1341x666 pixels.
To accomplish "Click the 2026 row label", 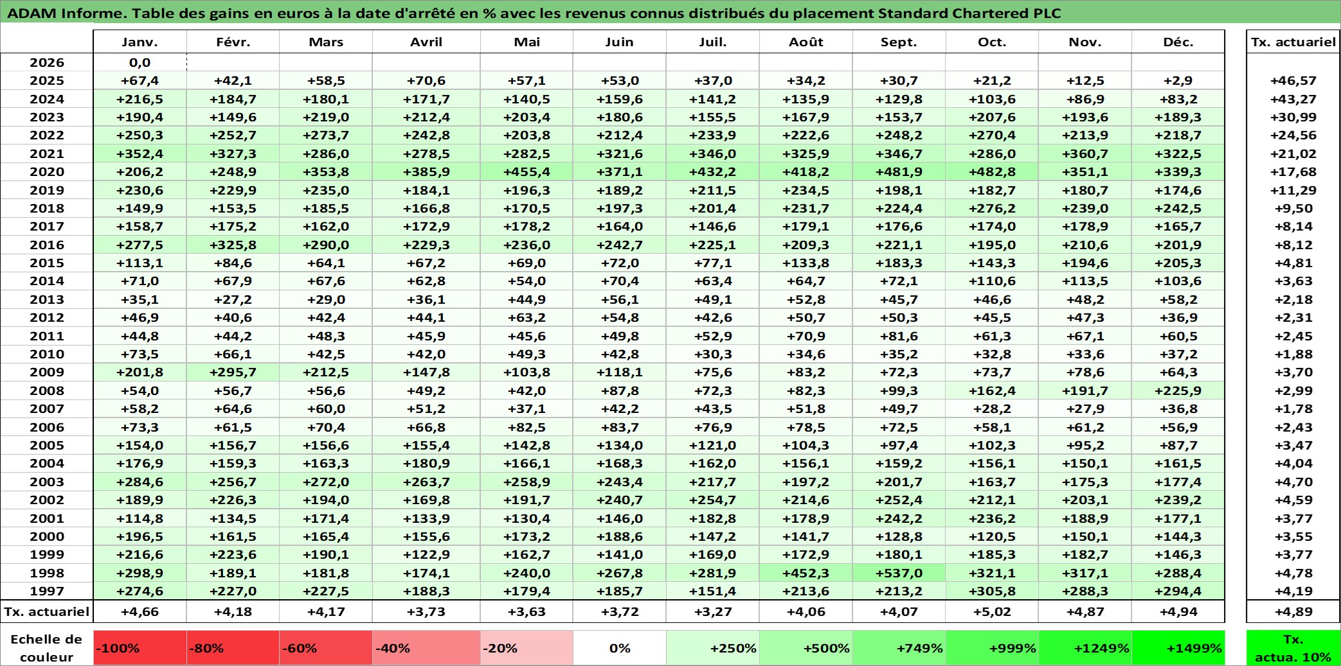I will tap(47, 62).
